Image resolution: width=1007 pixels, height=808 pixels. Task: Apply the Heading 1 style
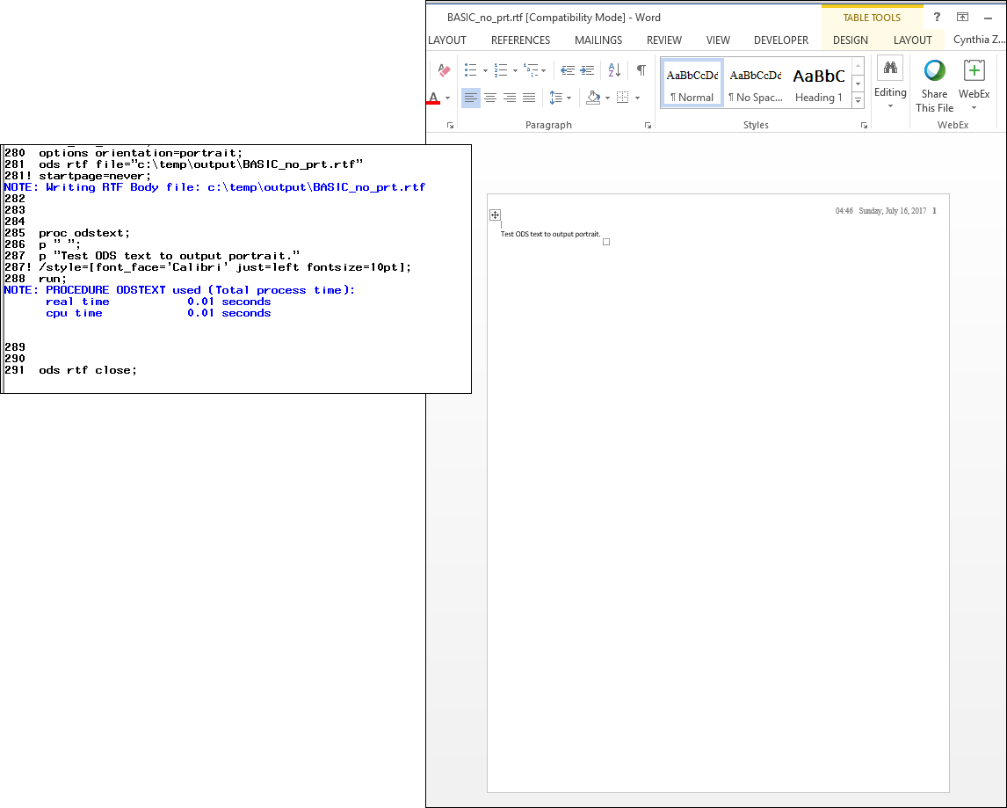tap(819, 84)
